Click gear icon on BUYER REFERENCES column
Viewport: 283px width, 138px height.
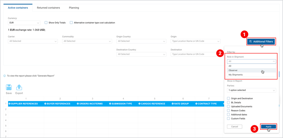pos(45,104)
